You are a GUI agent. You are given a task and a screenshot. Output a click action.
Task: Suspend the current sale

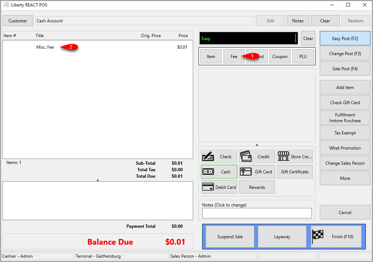tap(230, 237)
